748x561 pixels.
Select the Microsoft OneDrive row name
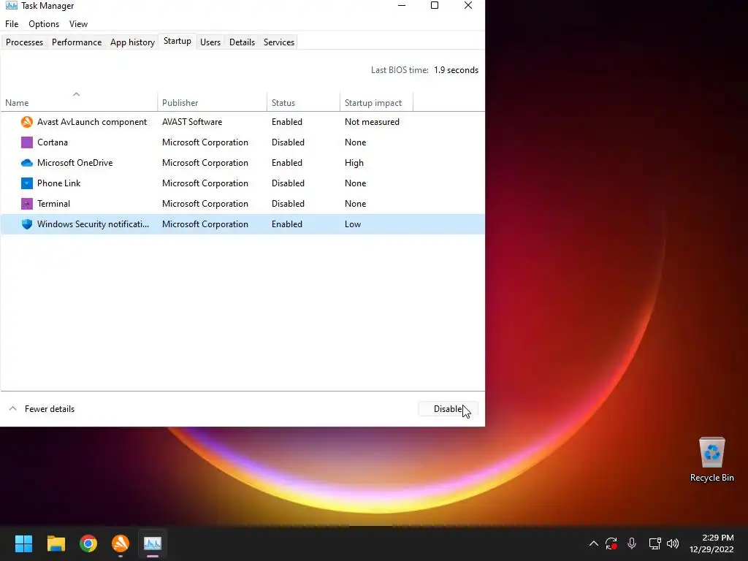point(75,163)
